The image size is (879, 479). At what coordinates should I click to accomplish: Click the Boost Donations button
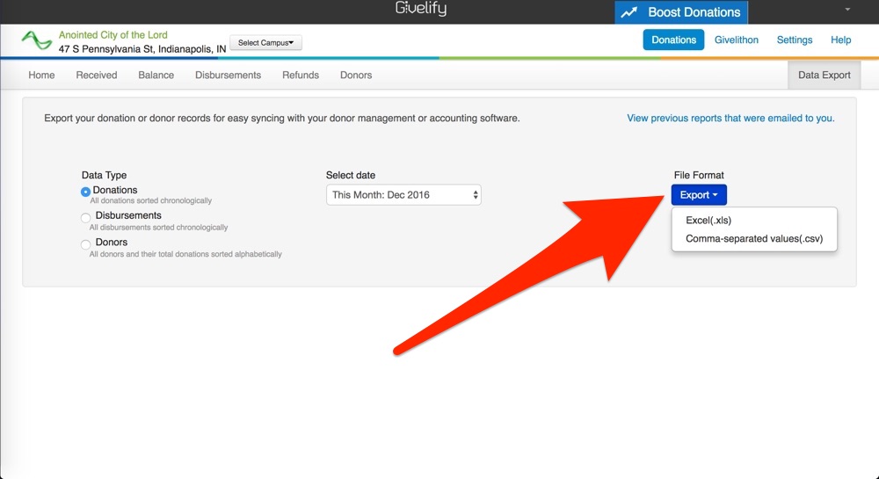pos(681,12)
